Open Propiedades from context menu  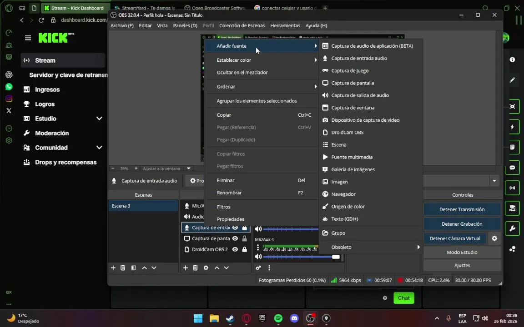262,219
